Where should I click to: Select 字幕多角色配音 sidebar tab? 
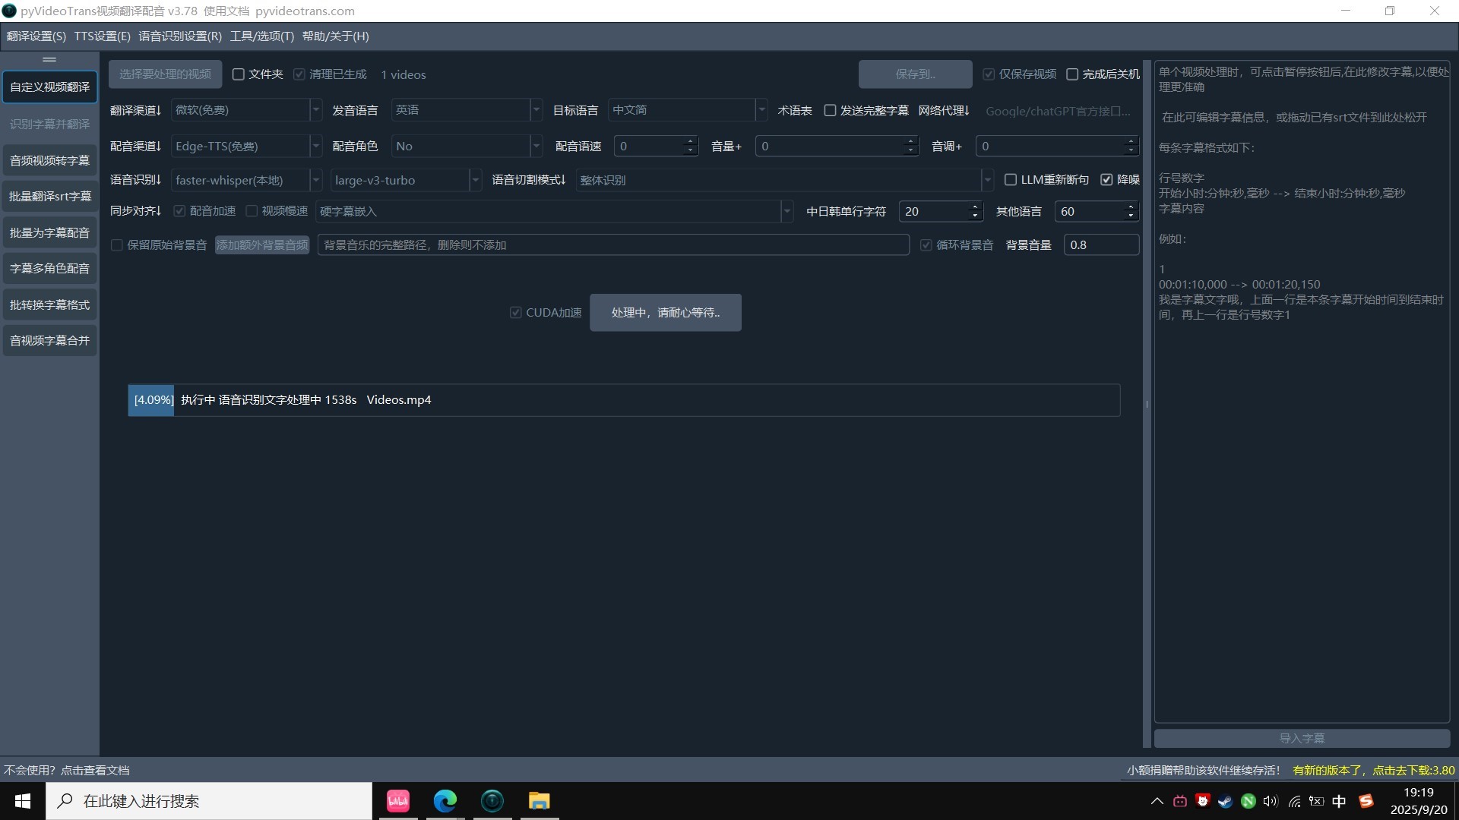point(49,268)
